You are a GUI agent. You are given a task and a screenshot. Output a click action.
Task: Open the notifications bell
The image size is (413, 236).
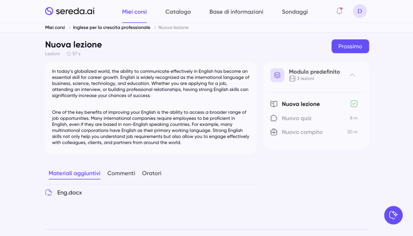(339, 11)
